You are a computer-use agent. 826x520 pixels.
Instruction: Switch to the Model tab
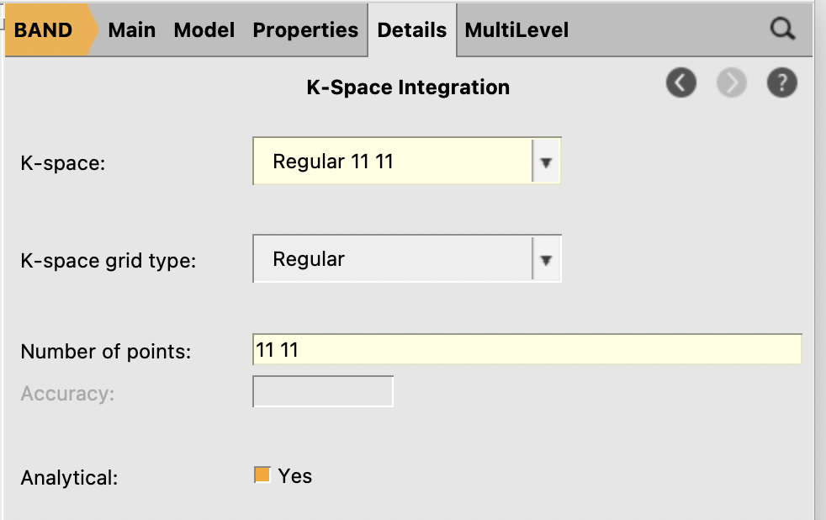pyautogui.click(x=204, y=29)
